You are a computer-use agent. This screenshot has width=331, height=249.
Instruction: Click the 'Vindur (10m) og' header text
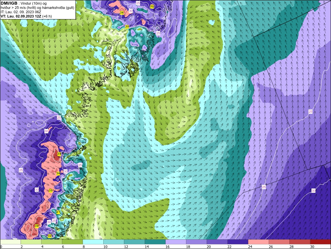34,3
